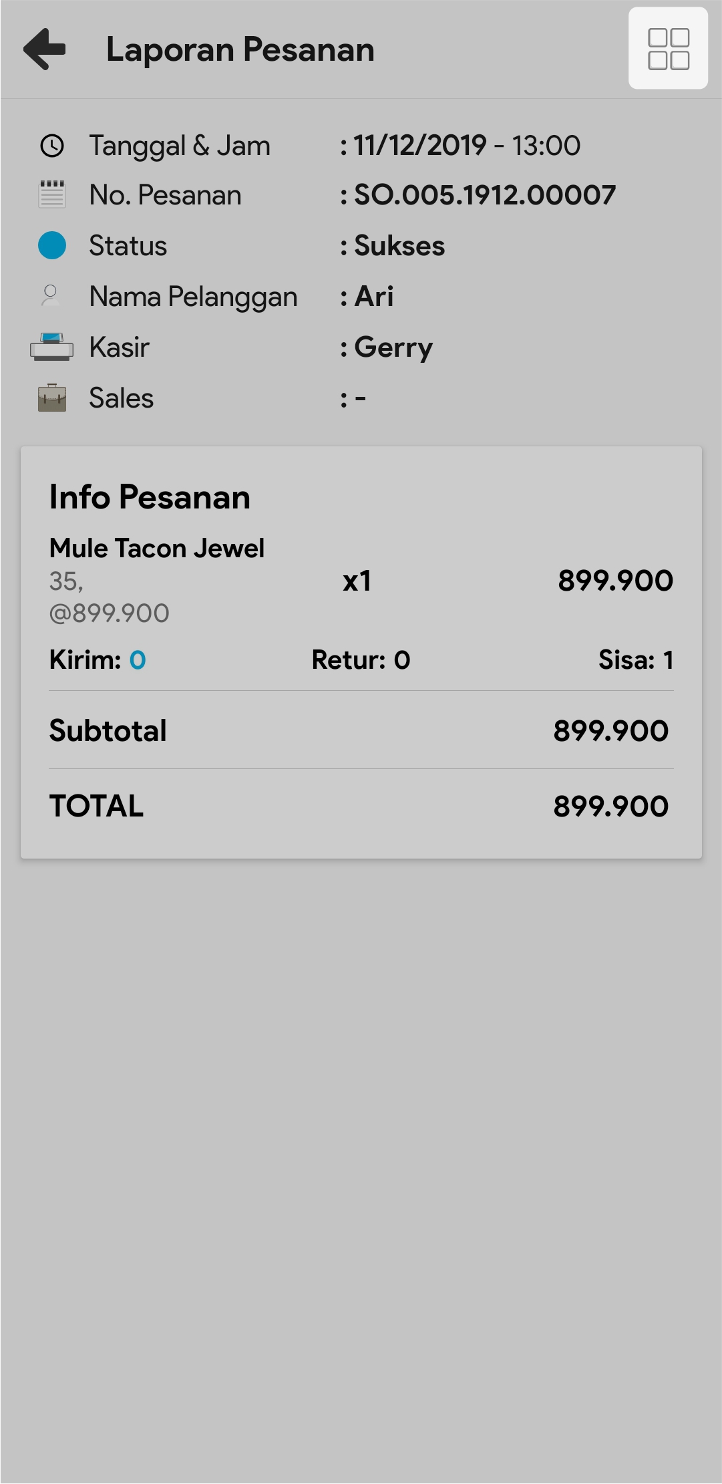Viewport: 722px width, 1484px height.
Task: Tap the Mule Tacon Jewel item name
Action: click(157, 549)
